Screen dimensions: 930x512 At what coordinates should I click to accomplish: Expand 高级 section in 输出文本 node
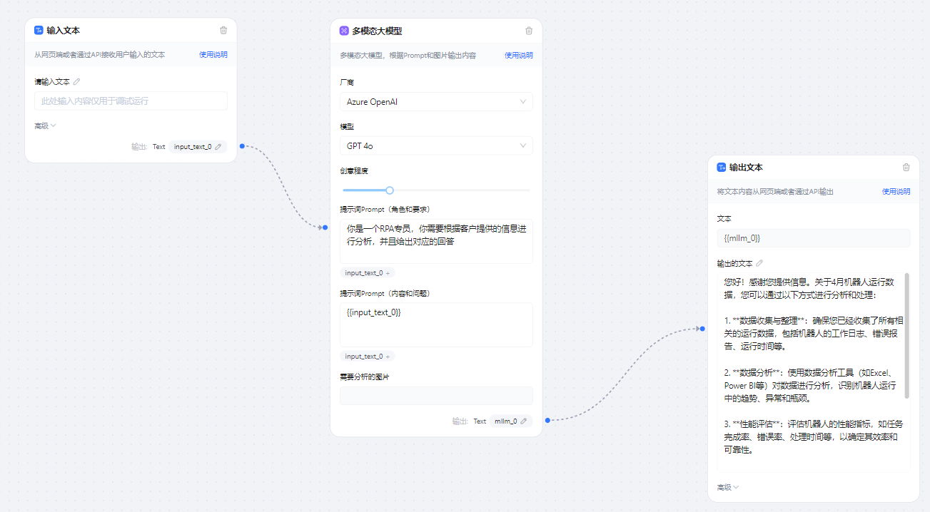tap(728, 488)
